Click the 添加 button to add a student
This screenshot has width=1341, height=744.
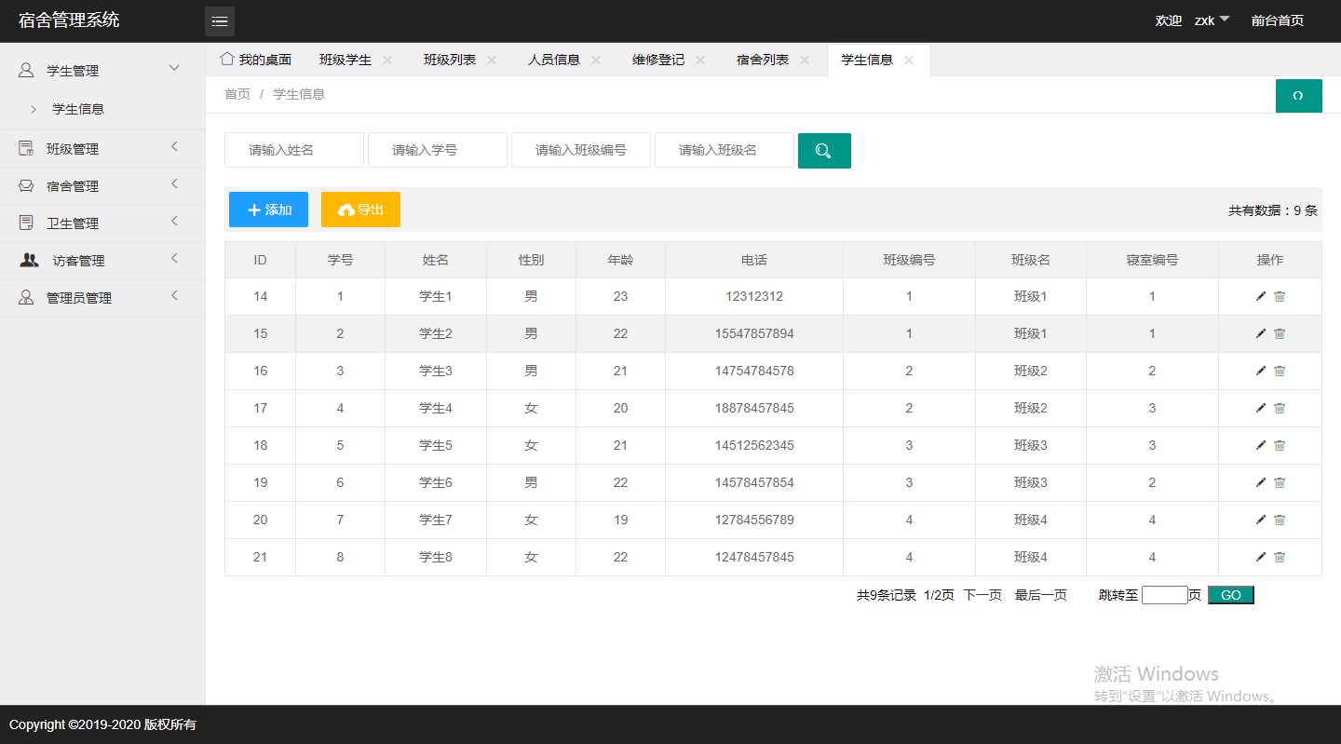pos(268,209)
